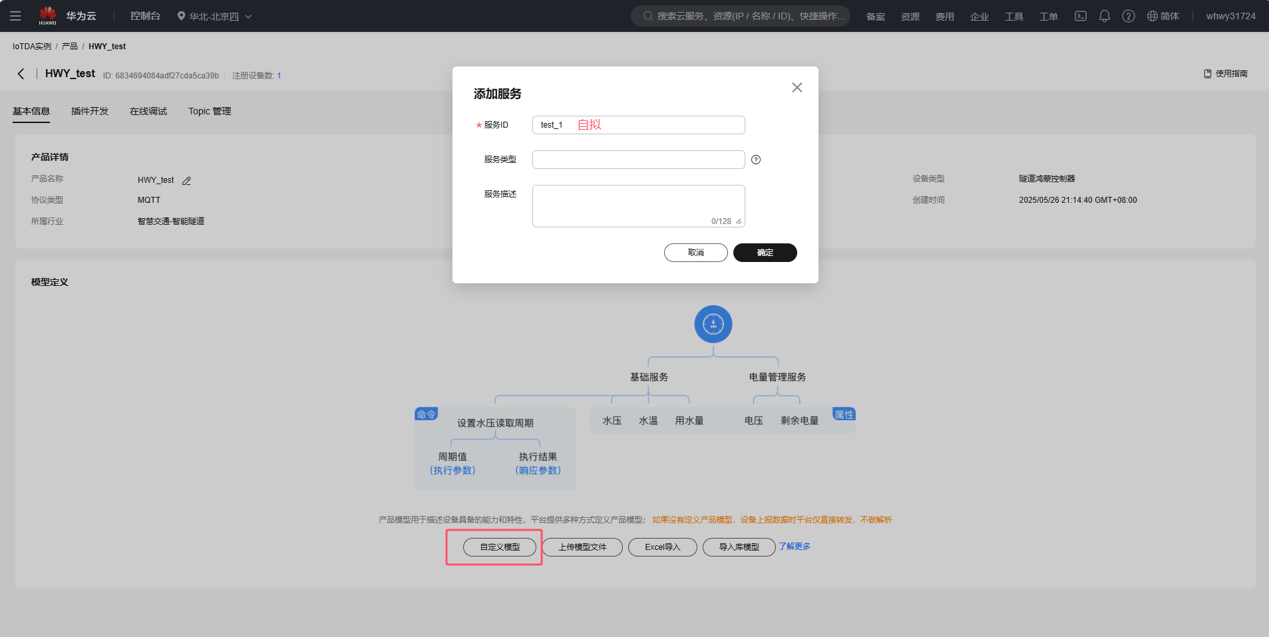Open the 资源 header menu
This screenshot has height=637, width=1269.
pos(910,16)
